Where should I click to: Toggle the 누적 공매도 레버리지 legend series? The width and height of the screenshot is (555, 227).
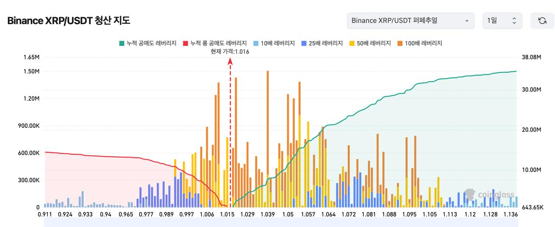148,43
